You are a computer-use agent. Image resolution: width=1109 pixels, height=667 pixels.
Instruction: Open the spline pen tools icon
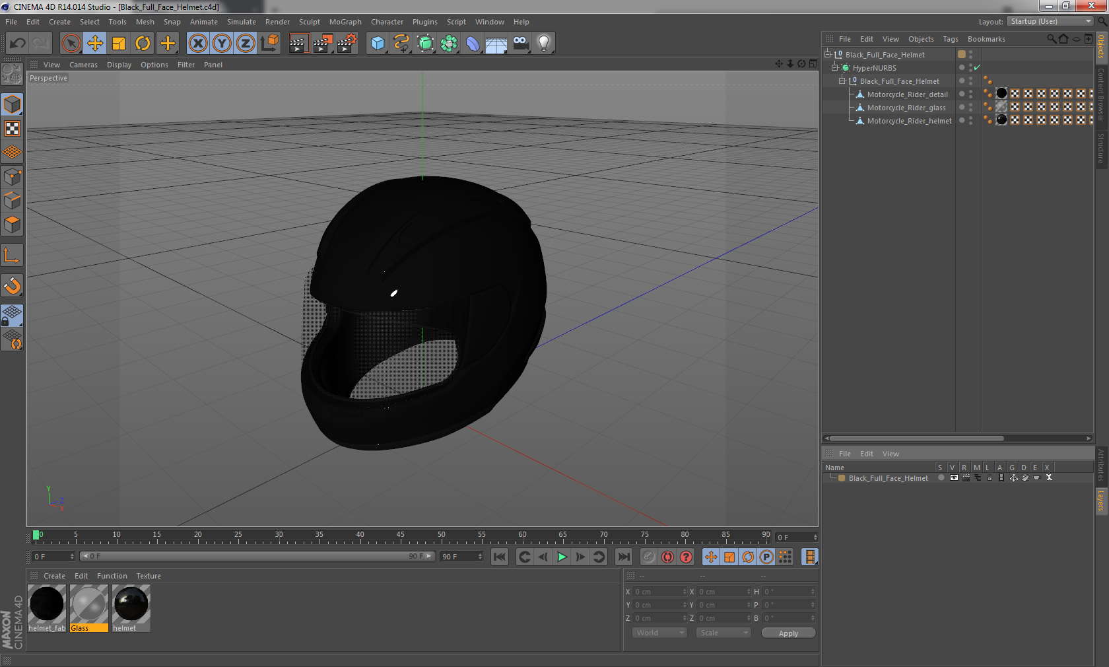pyautogui.click(x=401, y=44)
